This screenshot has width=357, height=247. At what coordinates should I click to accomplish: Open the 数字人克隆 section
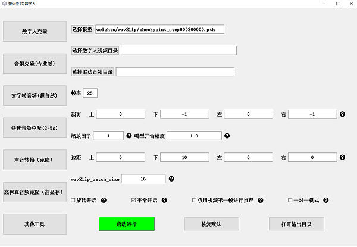35,32
